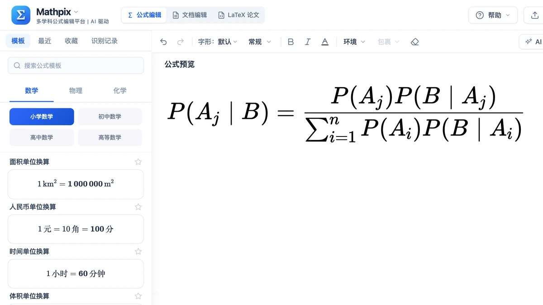Click the 时间单位换算 template title
The width and height of the screenshot is (543, 305).
pyautogui.click(x=29, y=251)
